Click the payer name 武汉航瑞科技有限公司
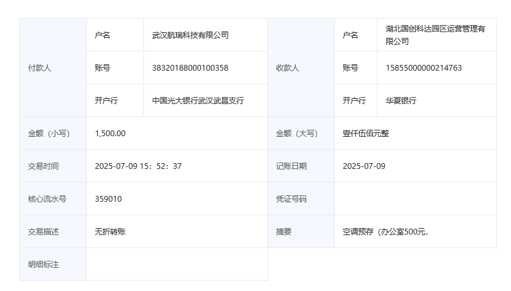This screenshot has height=291, width=511. pyautogui.click(x=190, y=35)
